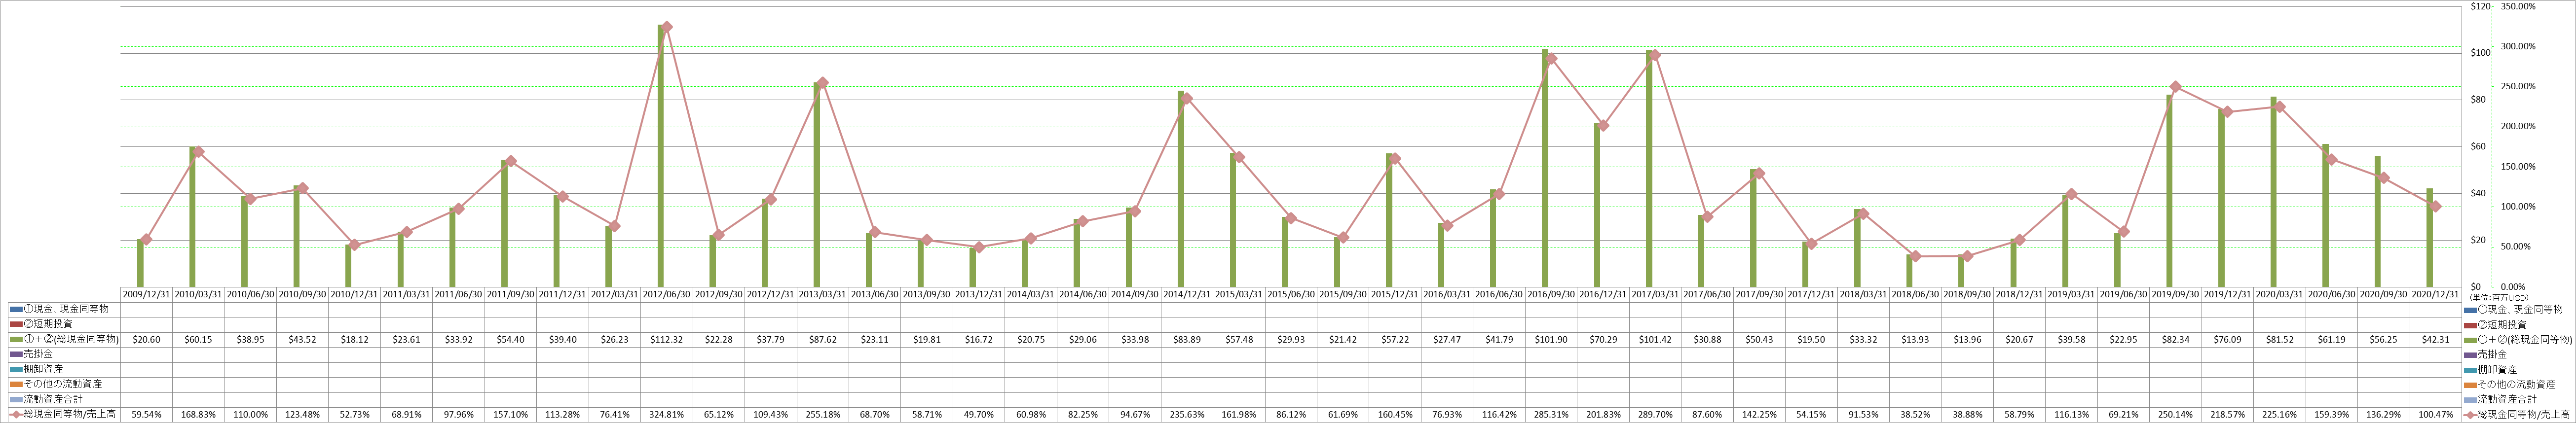Click the $82.34 value cell
Image resolution: width=2576 pixels, height=423 pixels.
pyautogui.click(x=2175, y=340)
